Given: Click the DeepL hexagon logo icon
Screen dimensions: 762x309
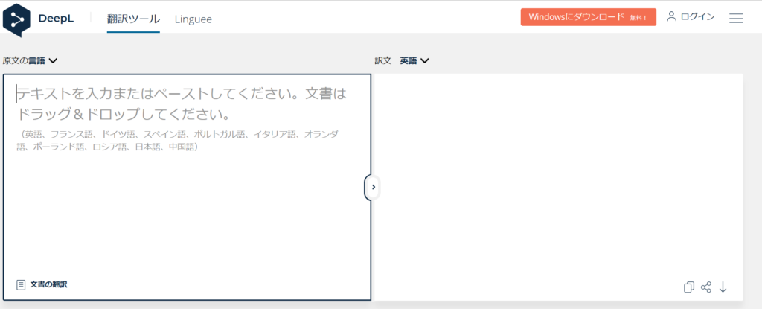Looking at the screenshot, I should click(16, 20).
